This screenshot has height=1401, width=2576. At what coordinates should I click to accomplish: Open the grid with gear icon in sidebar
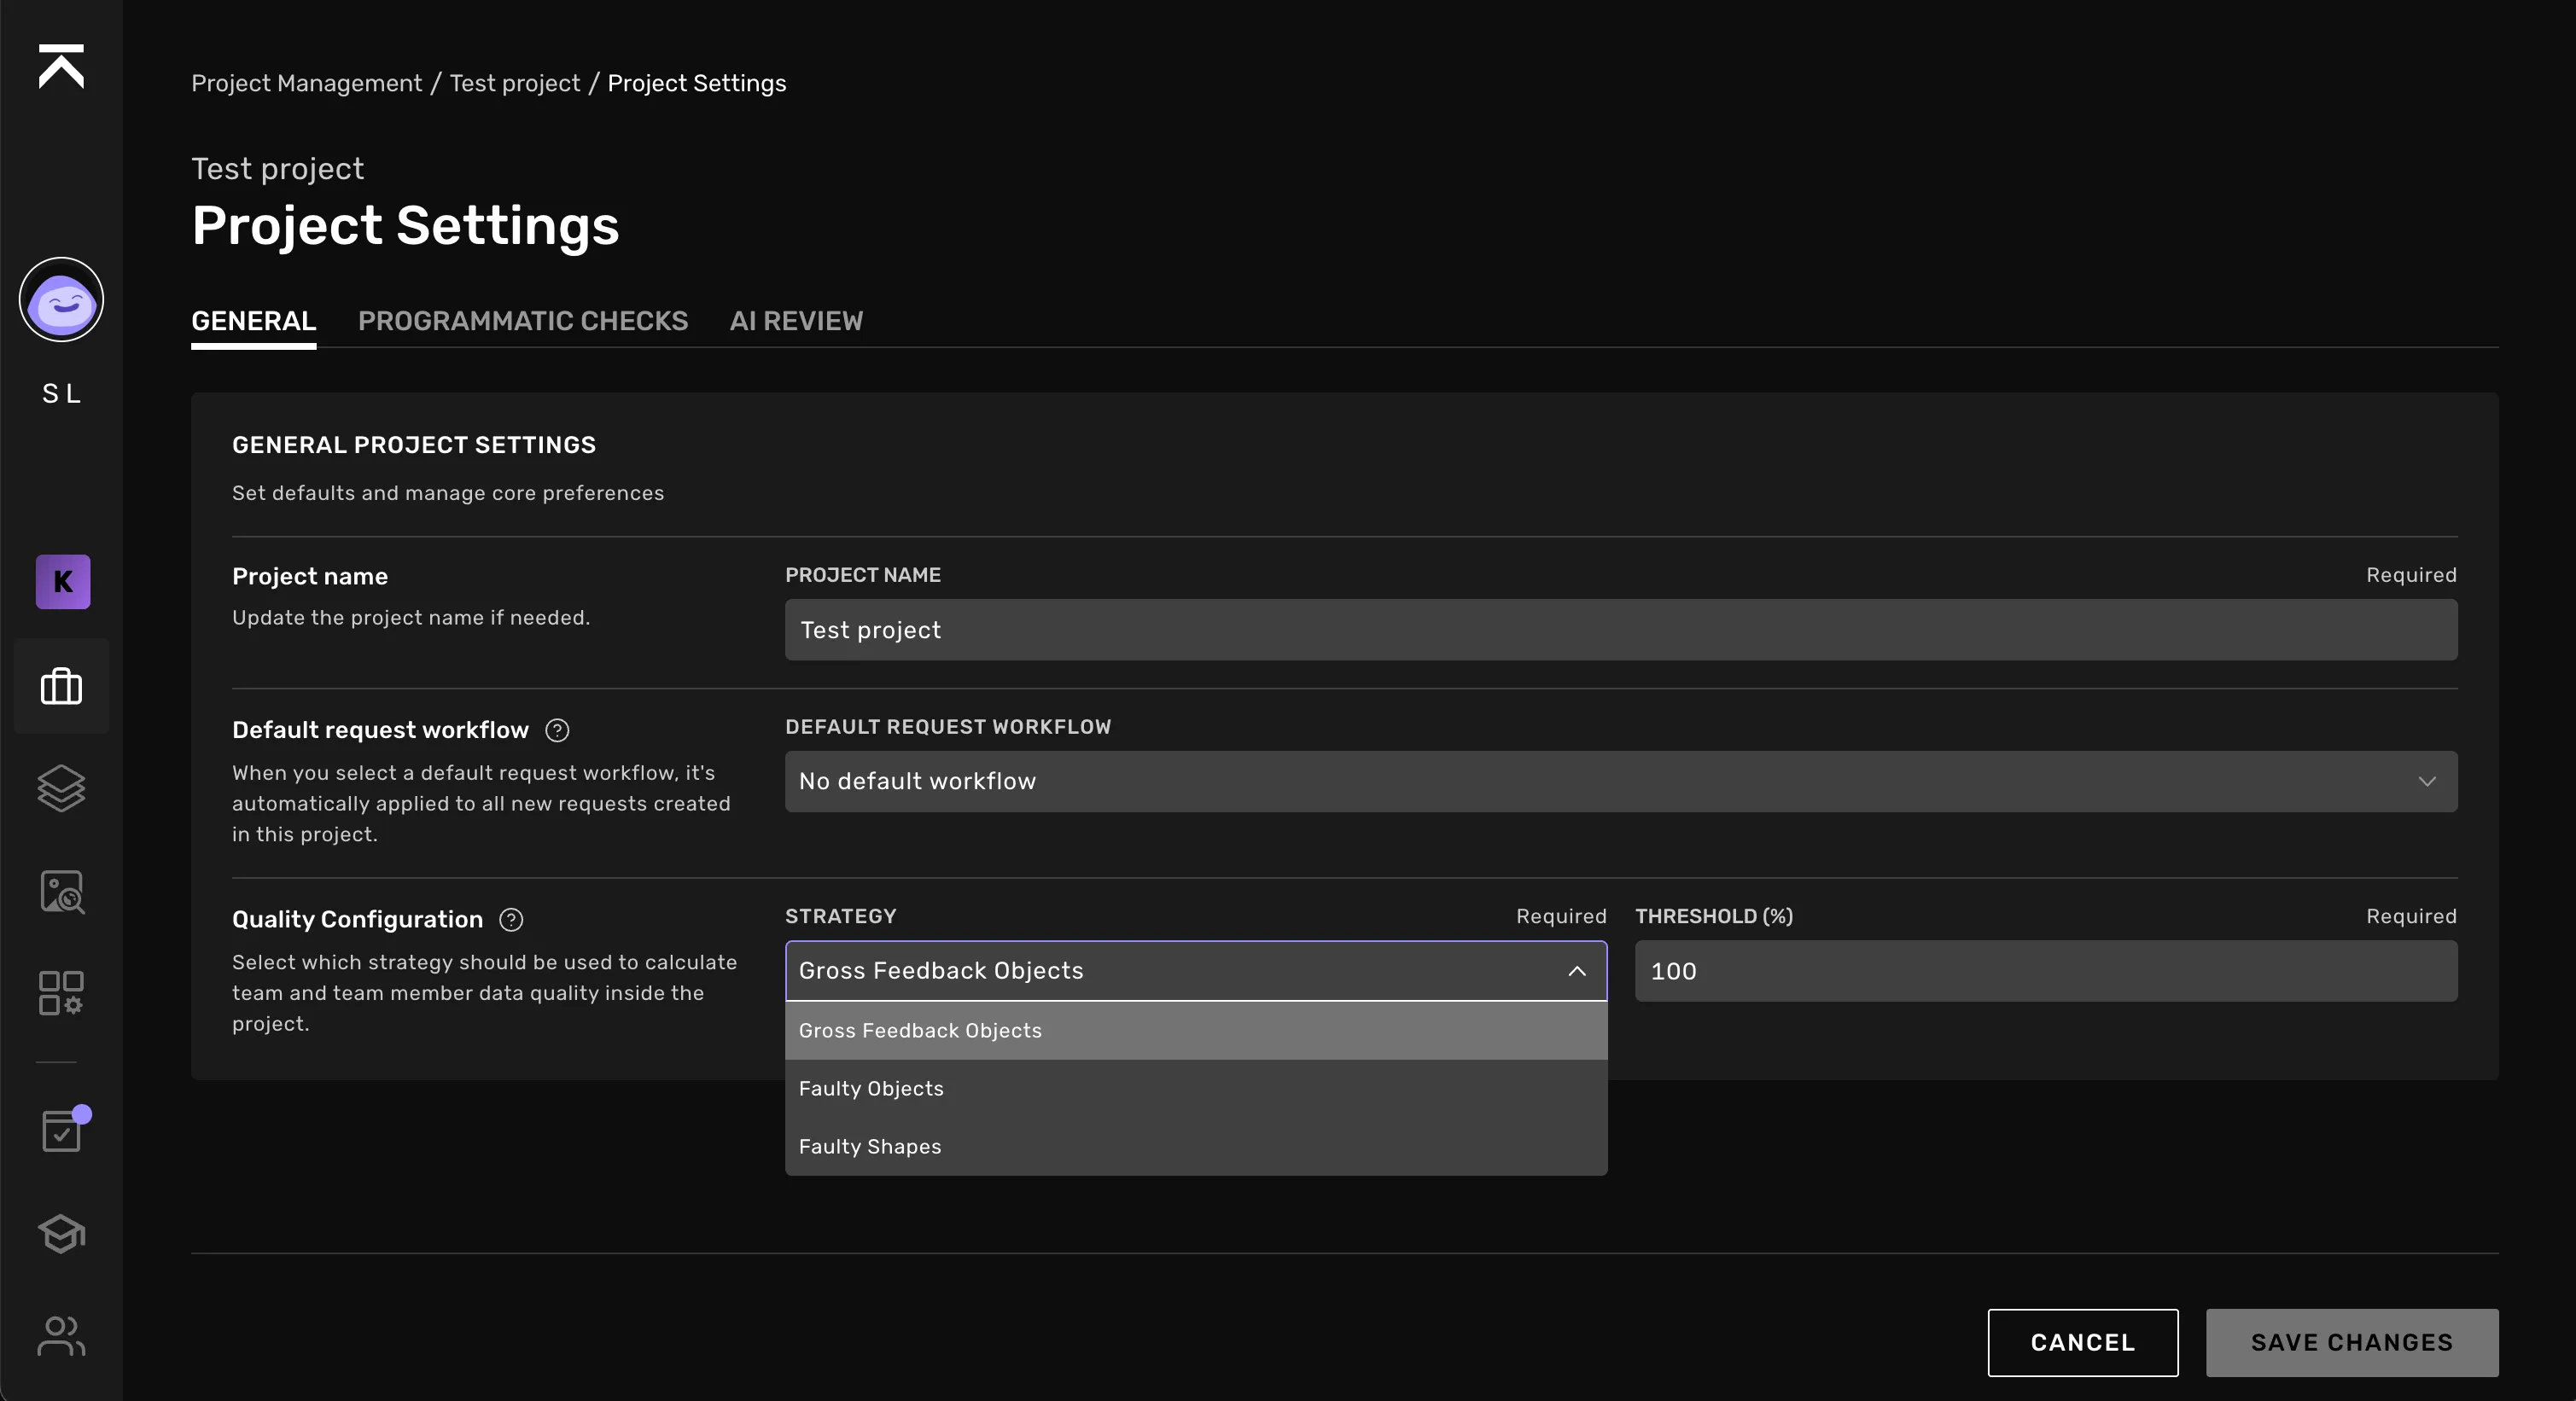pos(61,993)
